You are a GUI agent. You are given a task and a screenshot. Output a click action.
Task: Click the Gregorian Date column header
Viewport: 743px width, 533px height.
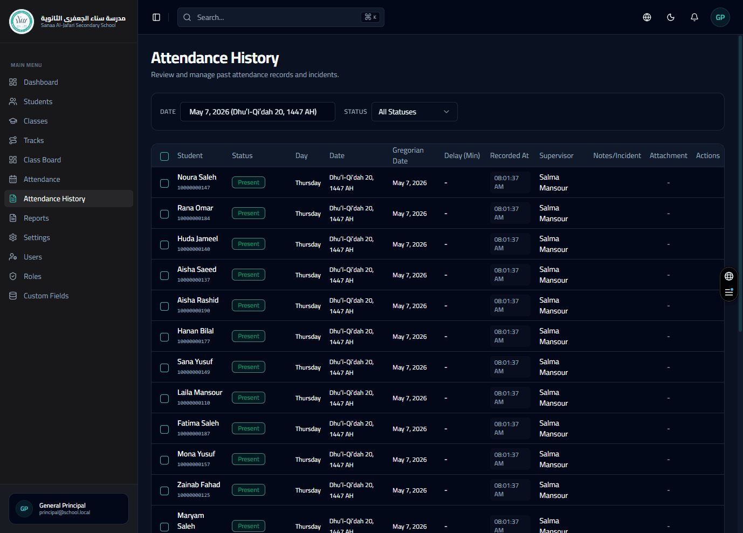click(x=408, y=155)
